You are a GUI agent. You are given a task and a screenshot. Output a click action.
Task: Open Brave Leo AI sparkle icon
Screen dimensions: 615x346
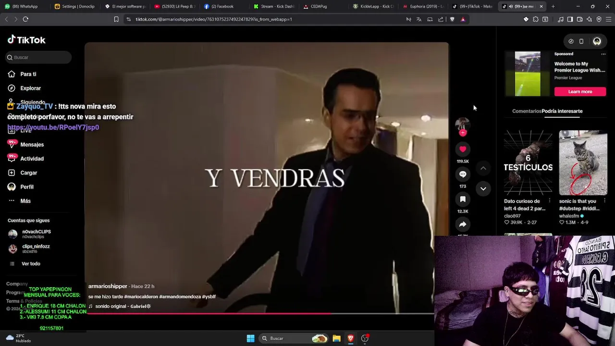pyautogui.click(x=589, y=19)
